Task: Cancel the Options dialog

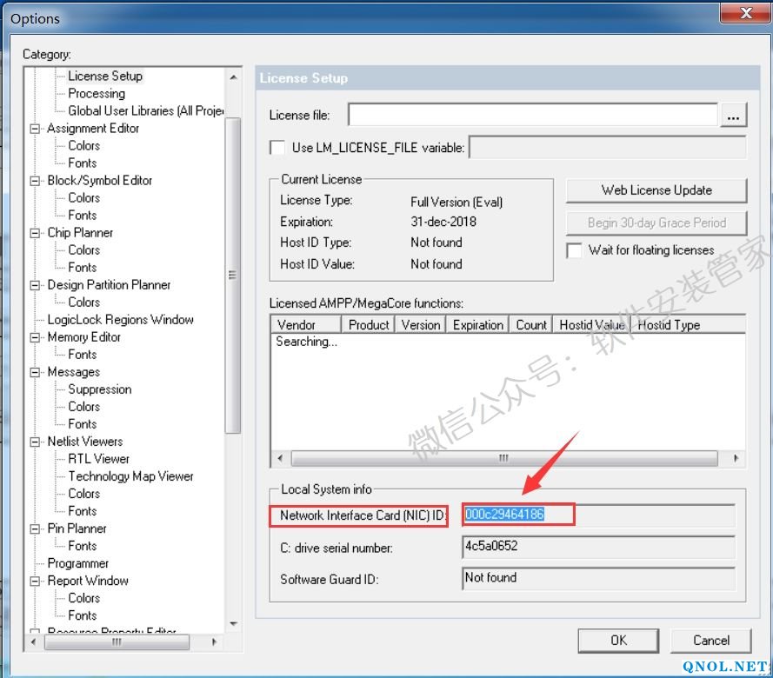Action: coord(711,641)
